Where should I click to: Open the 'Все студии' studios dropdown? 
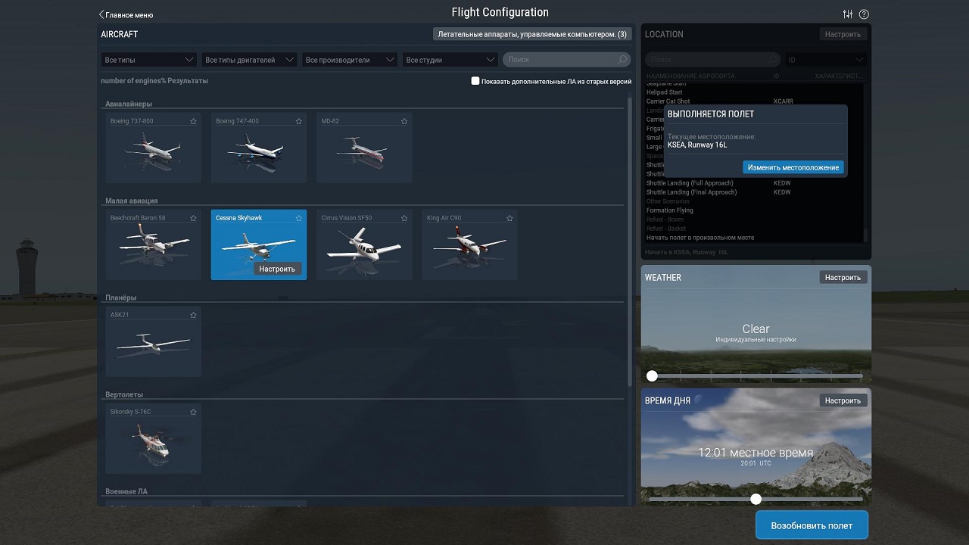[x=450, y=60]
